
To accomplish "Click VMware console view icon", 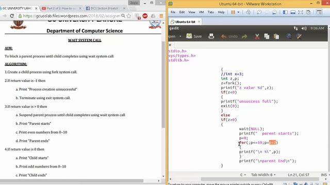I will coord(319,12).
